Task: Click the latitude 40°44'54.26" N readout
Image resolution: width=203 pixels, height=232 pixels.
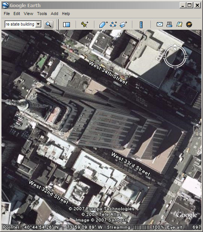Action: (x=41, y=227)
